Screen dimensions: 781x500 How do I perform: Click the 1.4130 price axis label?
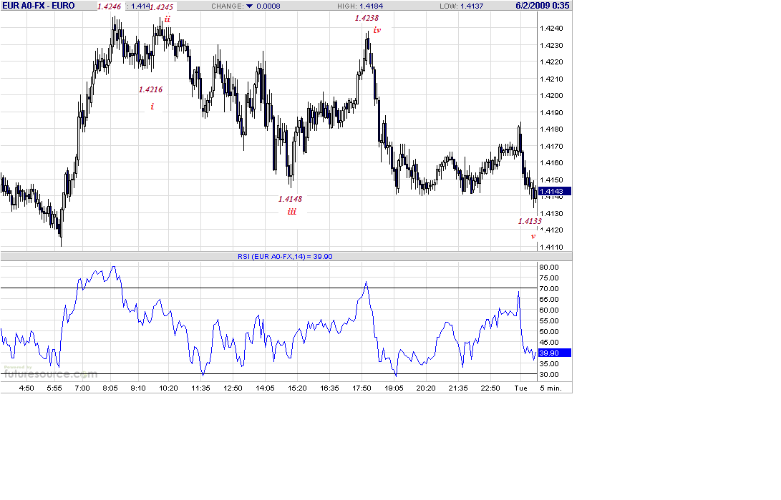551,213
